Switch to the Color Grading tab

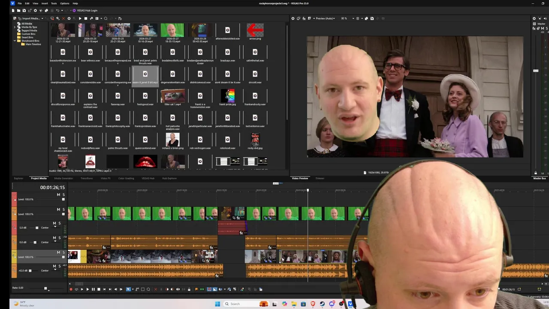[126, 178]
